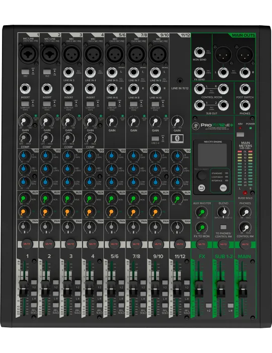Click the REC button on the FX engine
Screen dimensions: 272x353
[223, 188]
